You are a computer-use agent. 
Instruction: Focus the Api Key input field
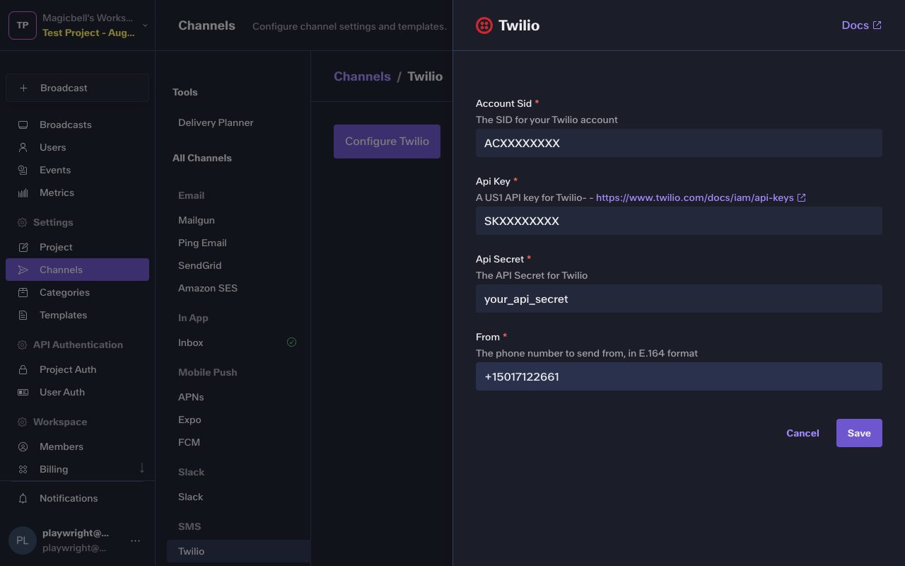click(x=679, y=221)
